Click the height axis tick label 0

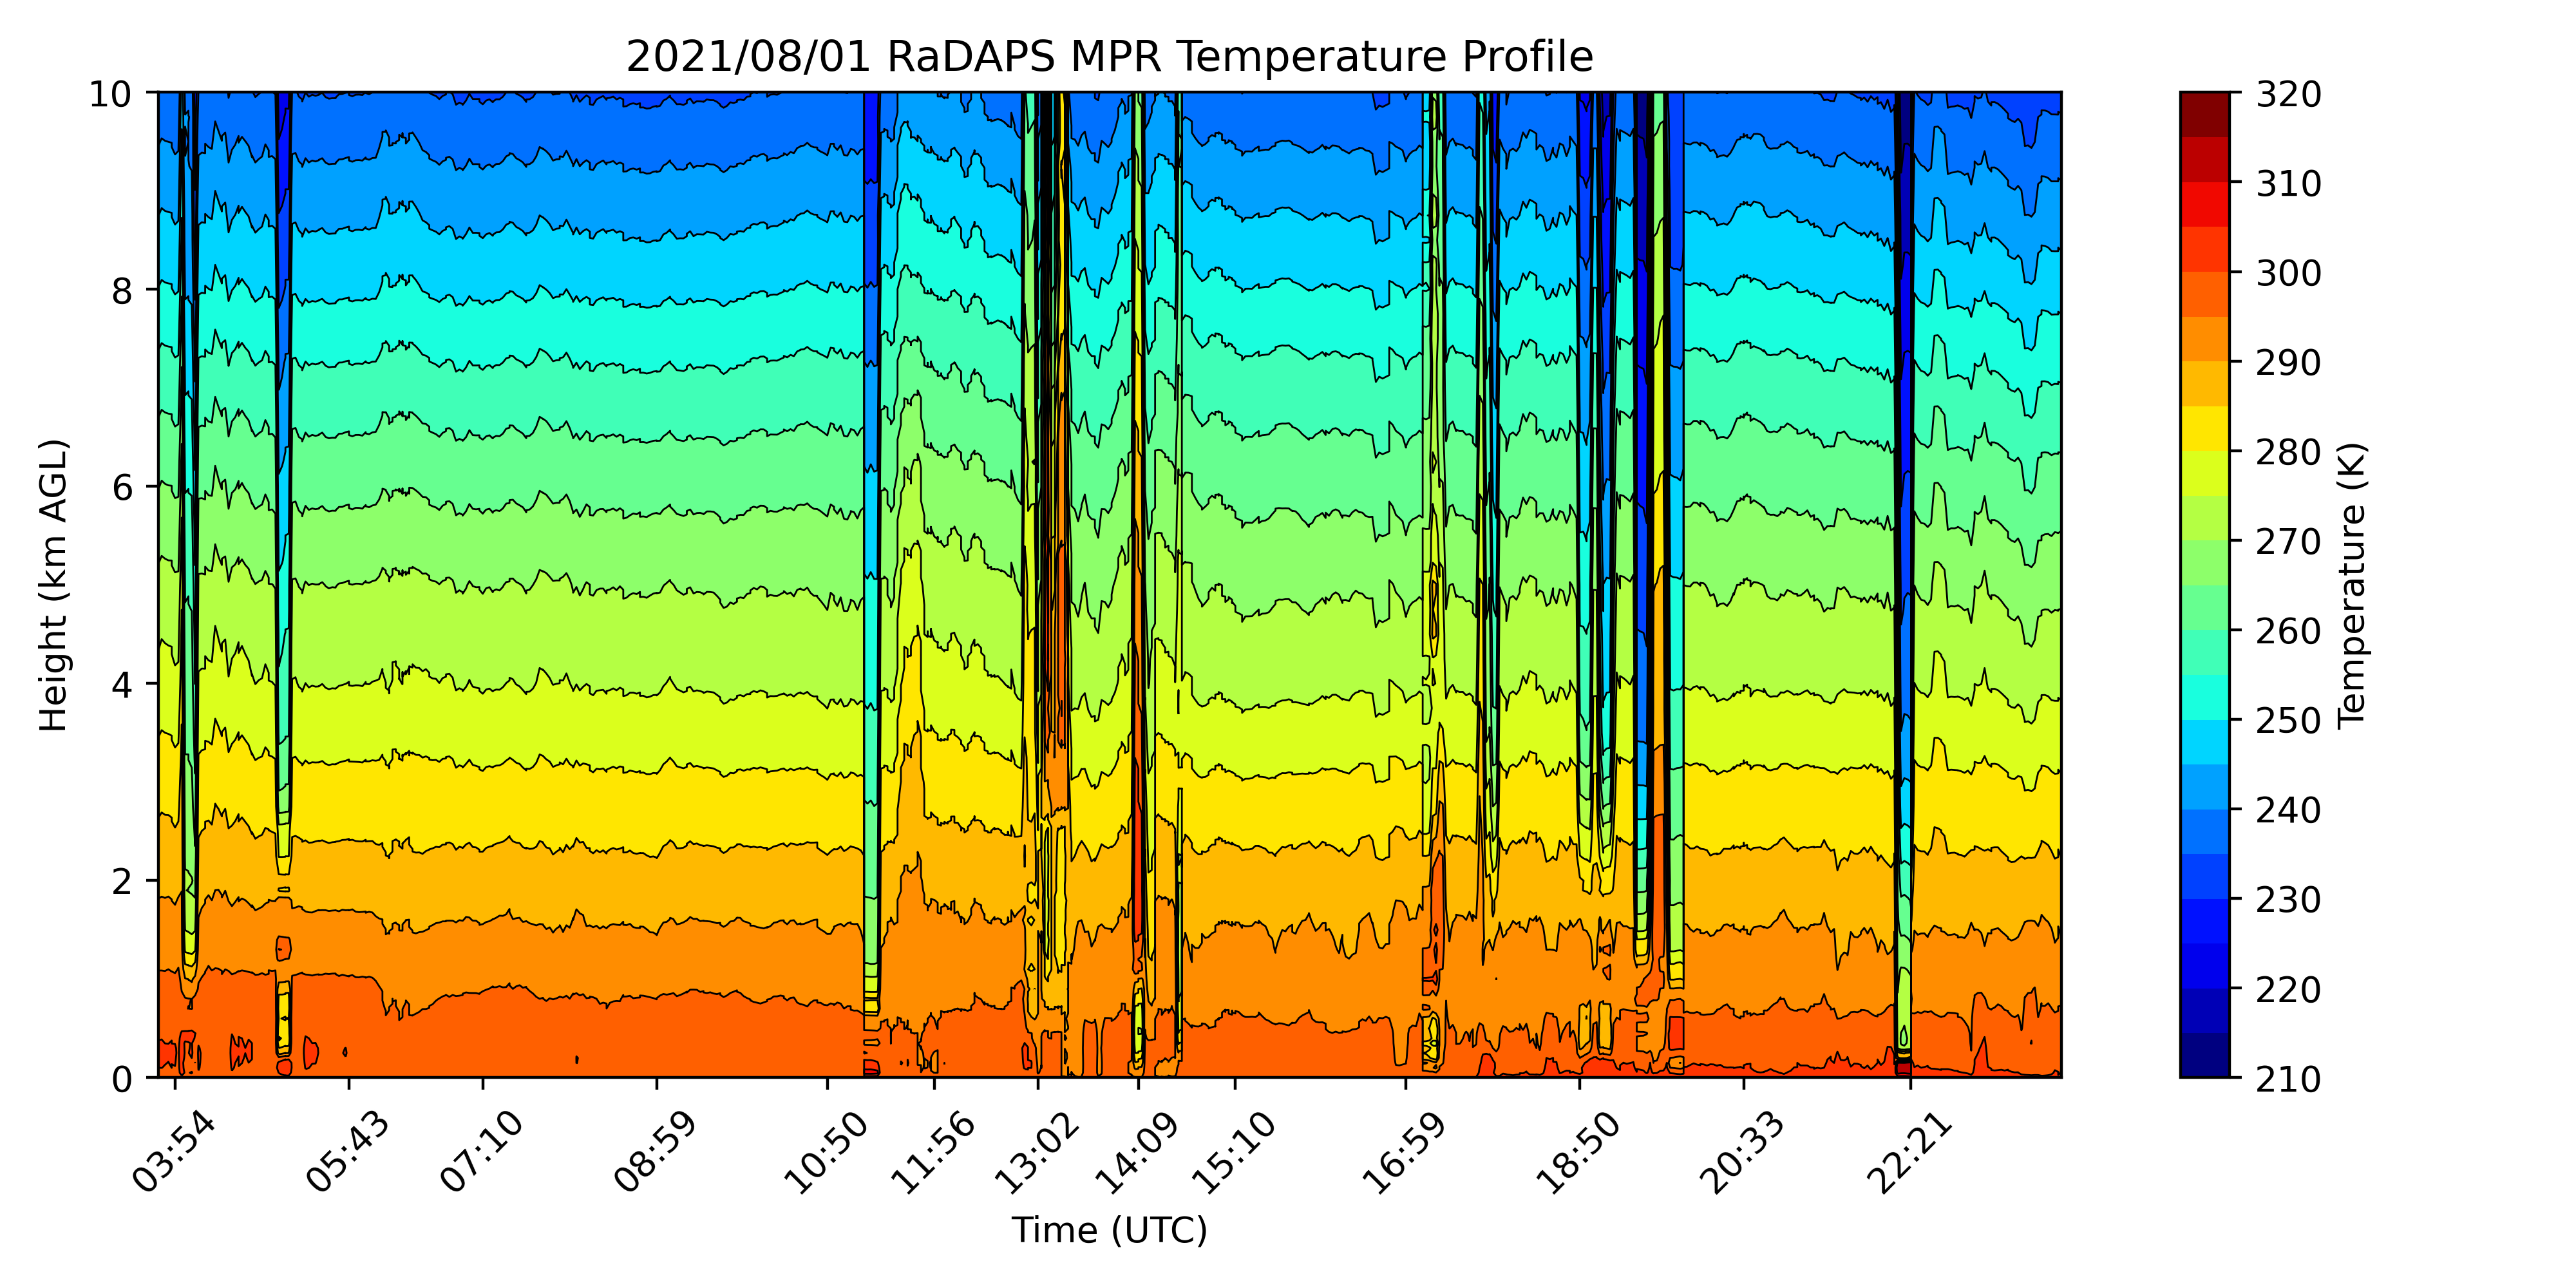(x=121, y=1079)
